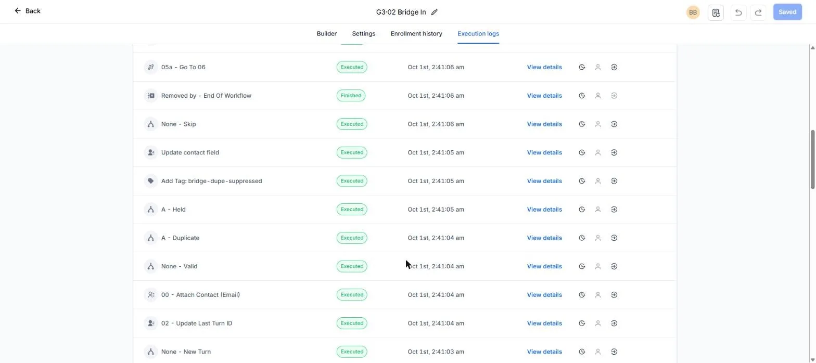Click the clock icon on the Update contact field row
Image resolution: width=816 pixels, height=363 pixels.
[582, 152]
